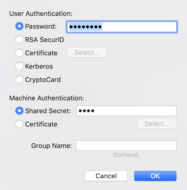
Task: Select the Password radio button
Action: click(19, 26)
